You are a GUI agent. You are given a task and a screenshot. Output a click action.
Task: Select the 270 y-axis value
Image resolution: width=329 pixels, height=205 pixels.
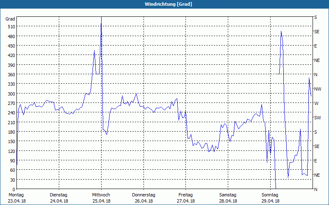[x=12, y=103]
